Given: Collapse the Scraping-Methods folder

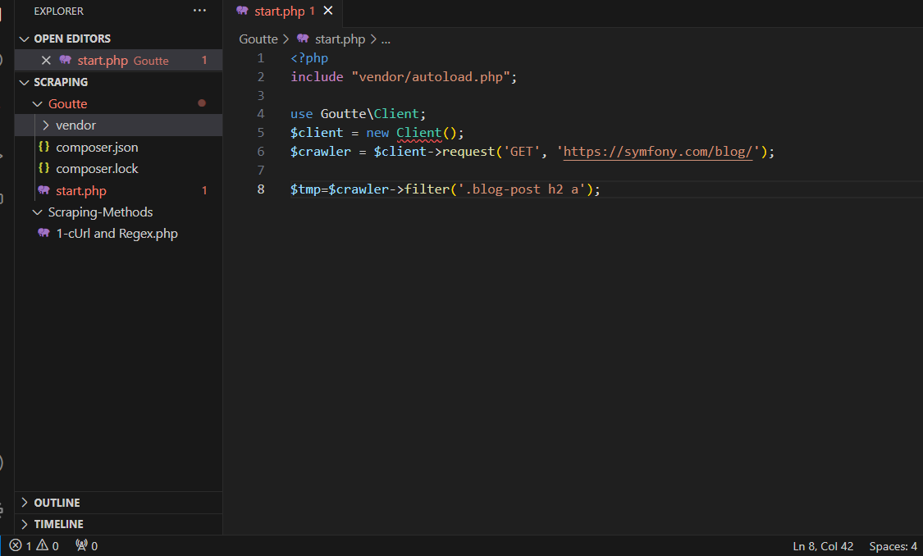Looking at the screenshot, I should tap(99, 212).
